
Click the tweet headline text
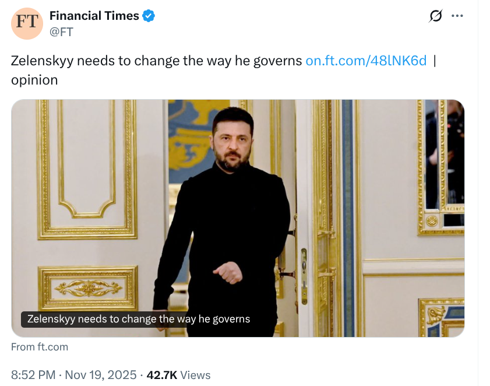click(156, 61)
